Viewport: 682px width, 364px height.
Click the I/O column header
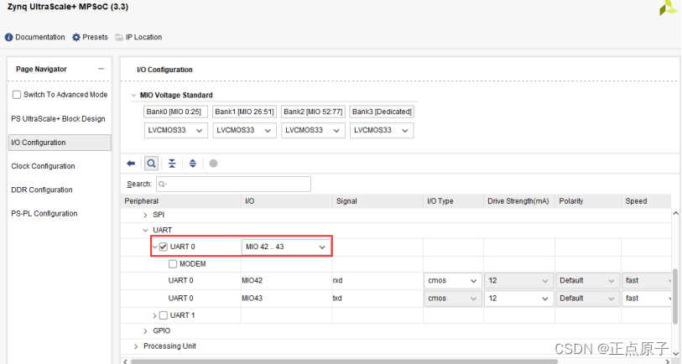point(287,201)
